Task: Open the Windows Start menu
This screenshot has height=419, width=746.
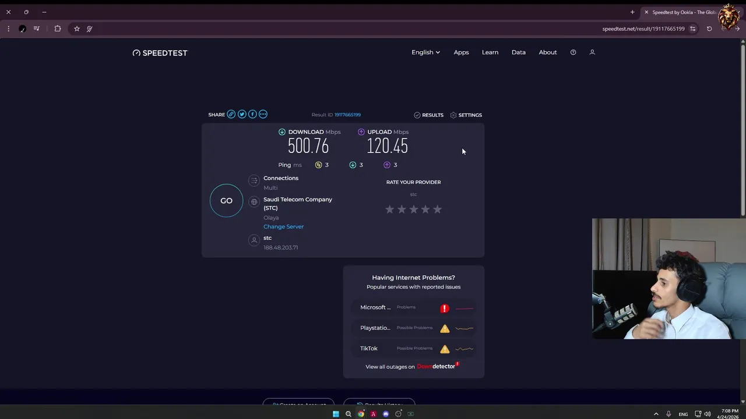Action: [336, 414]
